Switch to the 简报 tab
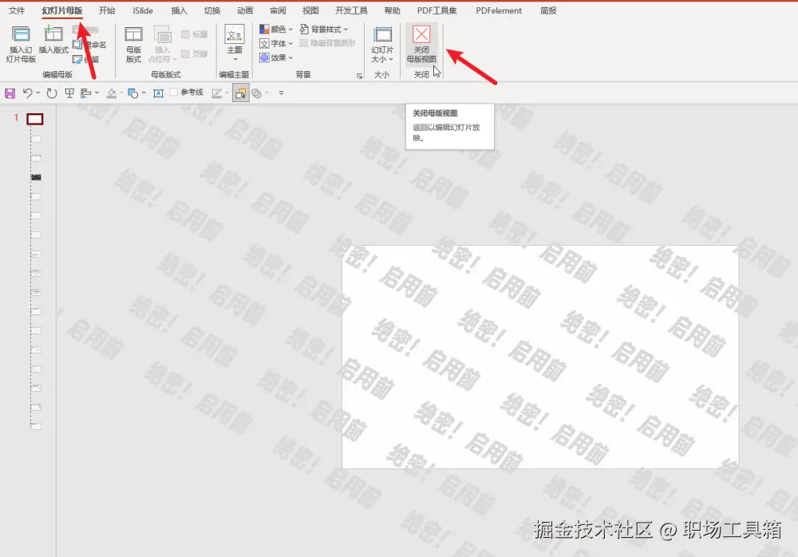Screen dimensions: 798x557 pyautogui.click(x=548, y=10)
